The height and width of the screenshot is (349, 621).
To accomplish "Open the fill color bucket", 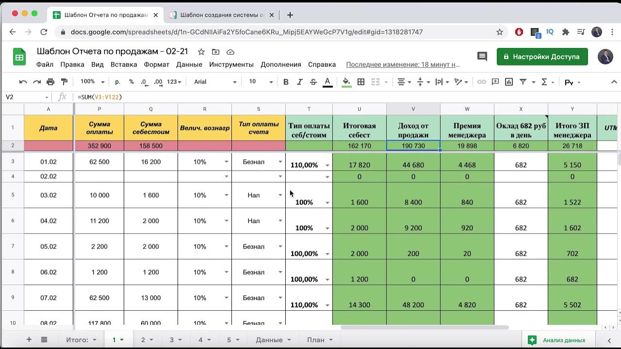I will 346,82.
